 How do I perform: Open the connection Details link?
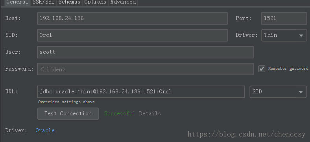pyautogui.click(x=150, y=114)
